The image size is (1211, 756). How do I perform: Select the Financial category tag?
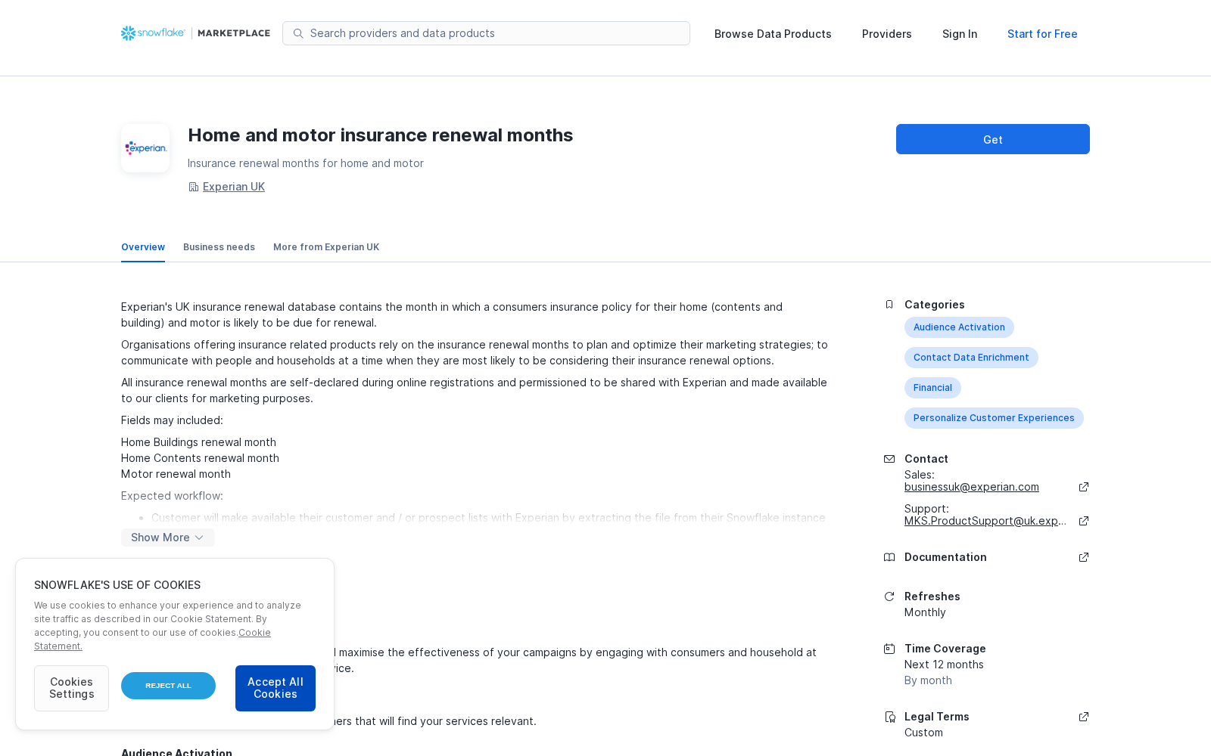point(932,388)
